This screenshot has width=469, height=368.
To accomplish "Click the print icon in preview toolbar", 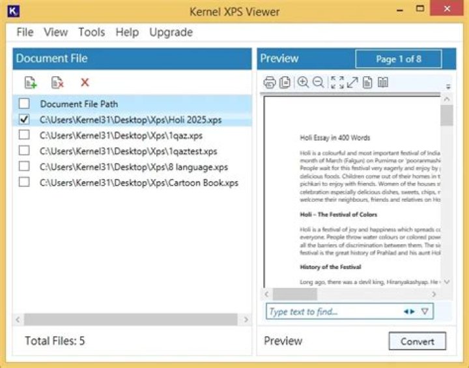I will [x=270, y=82].
